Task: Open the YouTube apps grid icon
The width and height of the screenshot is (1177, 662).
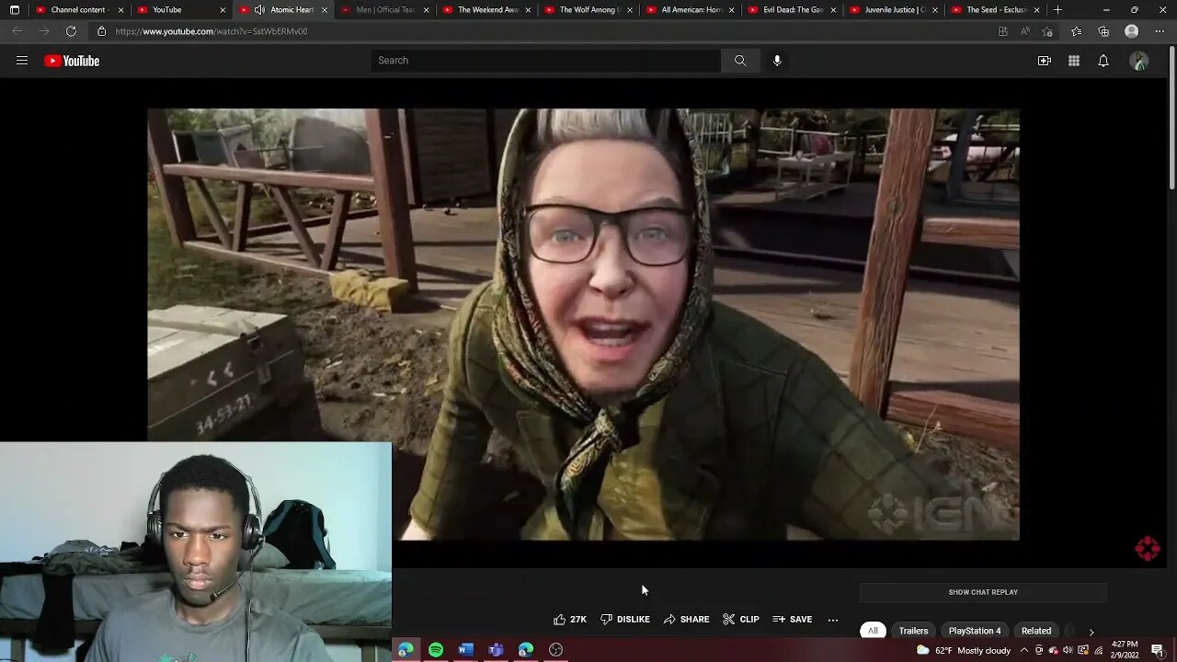Action: pos(1074,61)
